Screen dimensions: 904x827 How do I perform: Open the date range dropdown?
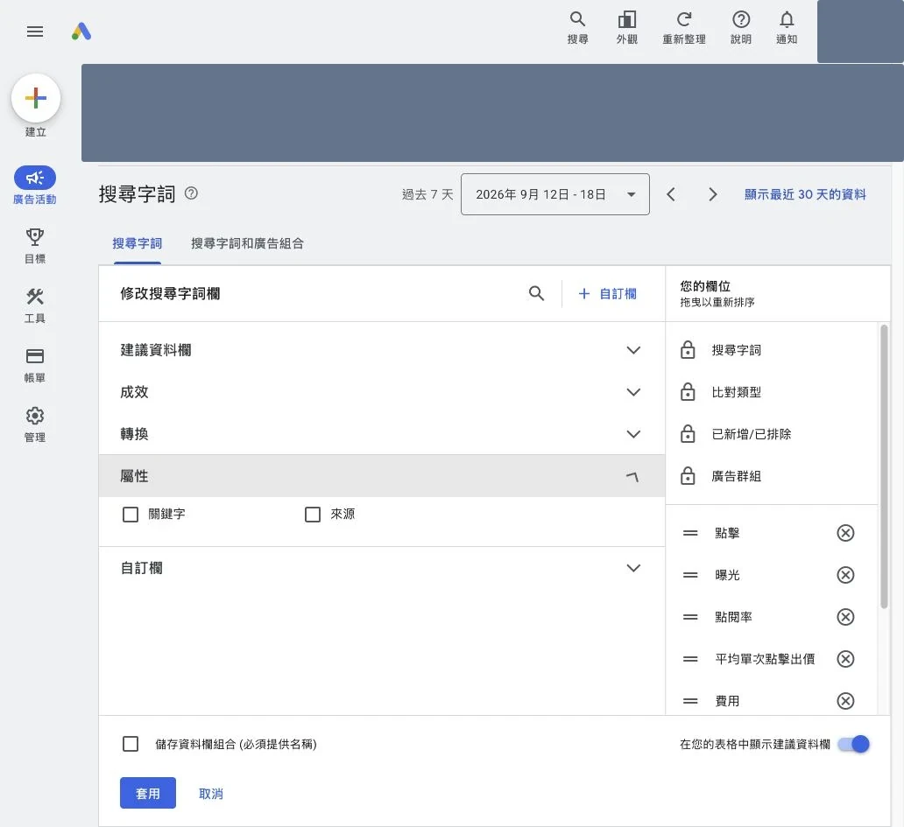pyautogui.click(x=555, y=194)
